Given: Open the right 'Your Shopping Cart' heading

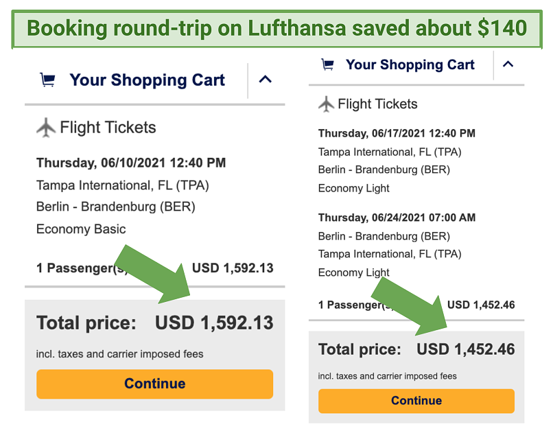Looking at the screenshot, I should [x=410, y=65].
